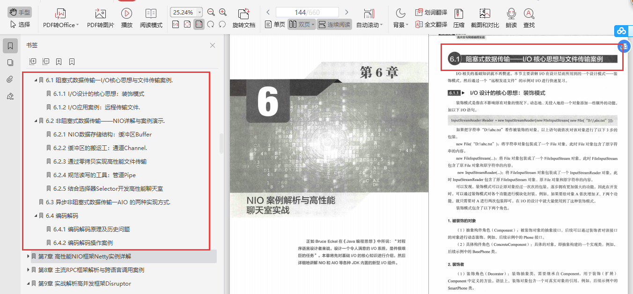Screen dimensions: 633x294
Task: Collapse the 6.4 编码解码 bookmark
Action: (x=35, y=216)
